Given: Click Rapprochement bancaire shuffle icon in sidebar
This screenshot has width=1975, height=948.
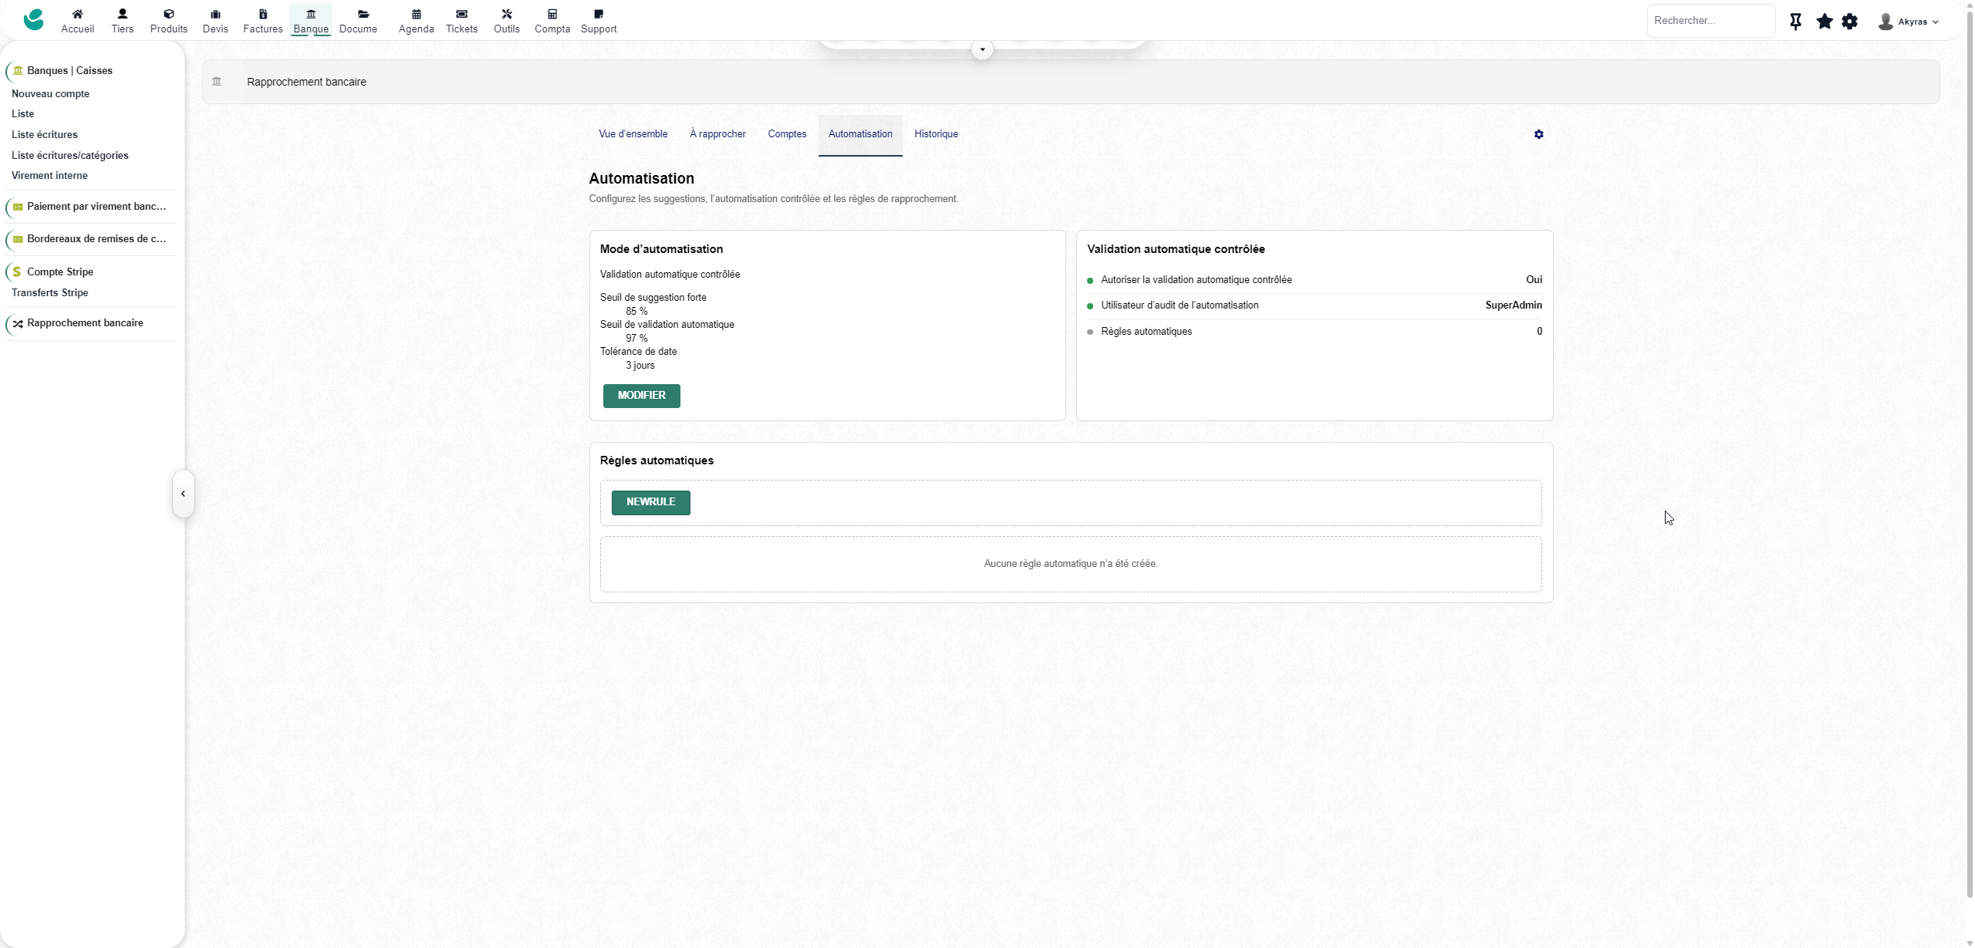Looking at the screenshot, I should (18, 324).
